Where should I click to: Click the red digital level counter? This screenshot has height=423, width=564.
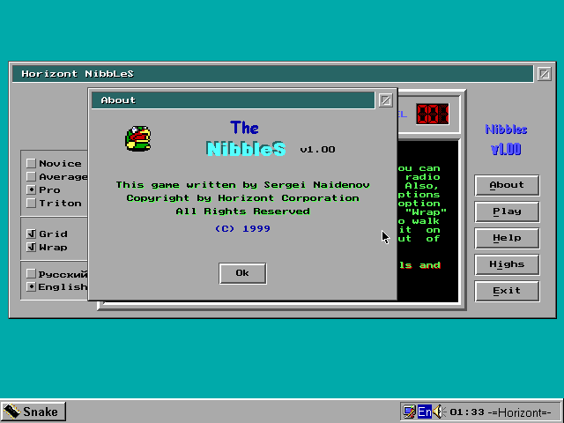tap(433, 114)
